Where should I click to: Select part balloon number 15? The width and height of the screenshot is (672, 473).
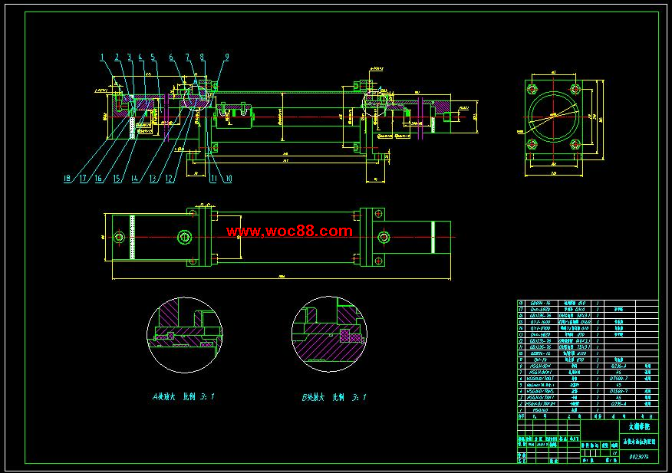coord(117,179)
